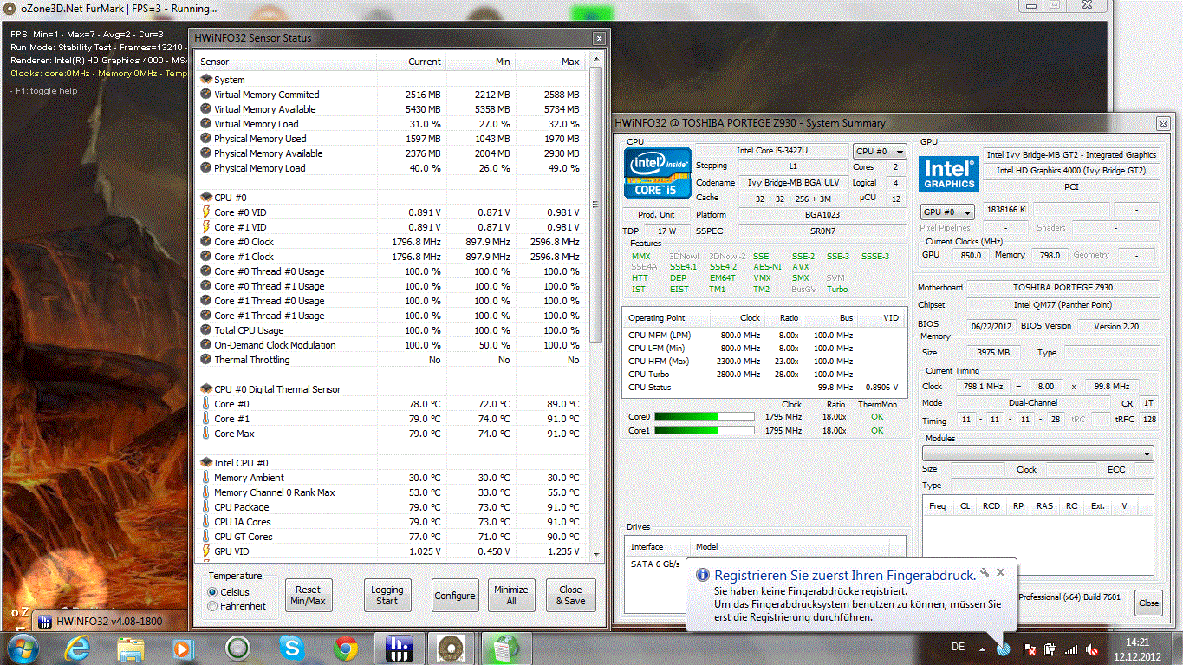Open the network signal tray icon
Viewport: 1183px width, 665px height.
[1071, 649]
